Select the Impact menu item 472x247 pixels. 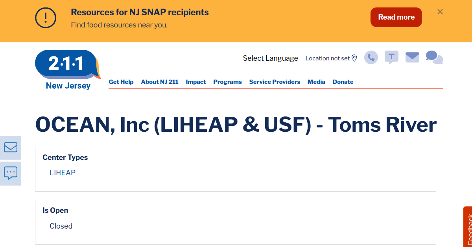click(x=196, y=82)
